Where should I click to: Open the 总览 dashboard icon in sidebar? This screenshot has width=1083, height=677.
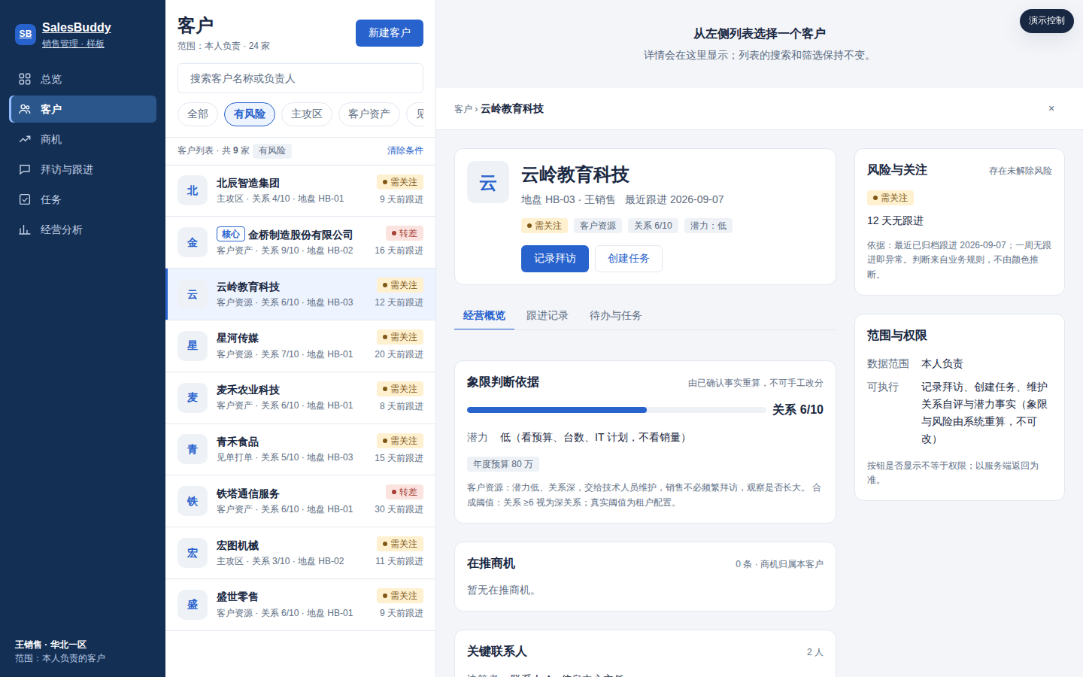tap(25, 79)
